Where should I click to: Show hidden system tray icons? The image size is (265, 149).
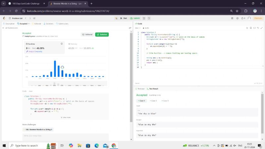pyautogui.click(x=214, y=145)
